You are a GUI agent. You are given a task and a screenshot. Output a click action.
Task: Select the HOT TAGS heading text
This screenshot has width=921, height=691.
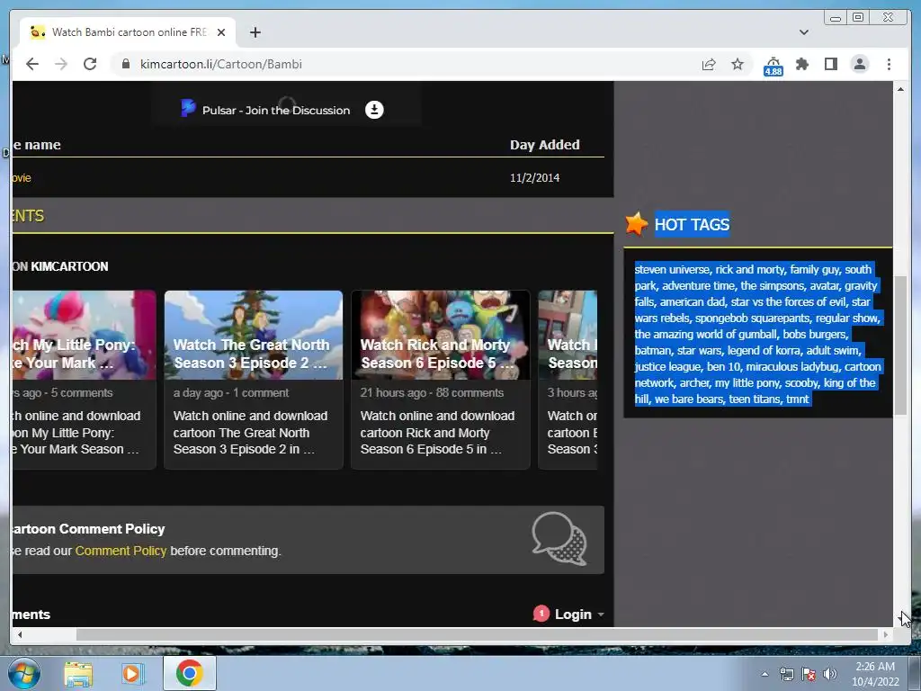692,224
